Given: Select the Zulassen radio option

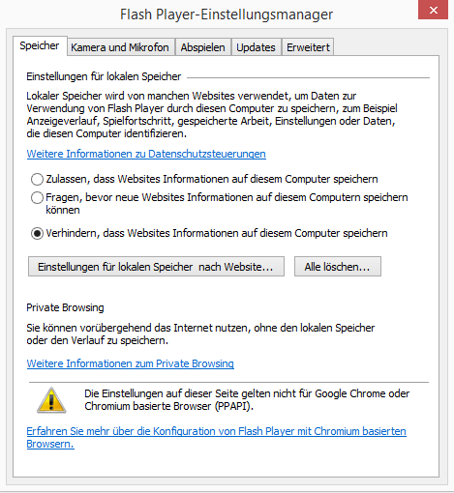Looking at the screenshot, I should coord(37,179).
